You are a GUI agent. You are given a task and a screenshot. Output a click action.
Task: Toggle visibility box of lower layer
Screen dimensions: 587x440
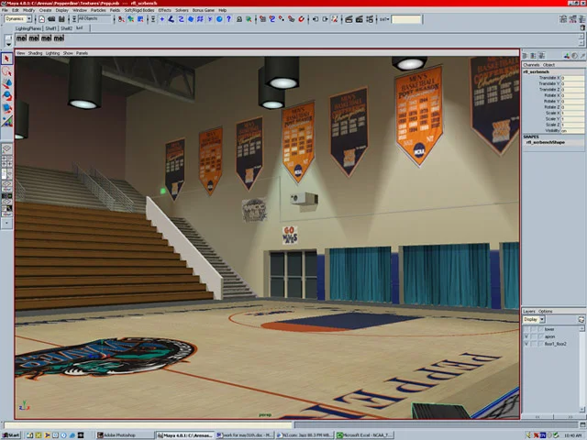[x=526, y=329]
